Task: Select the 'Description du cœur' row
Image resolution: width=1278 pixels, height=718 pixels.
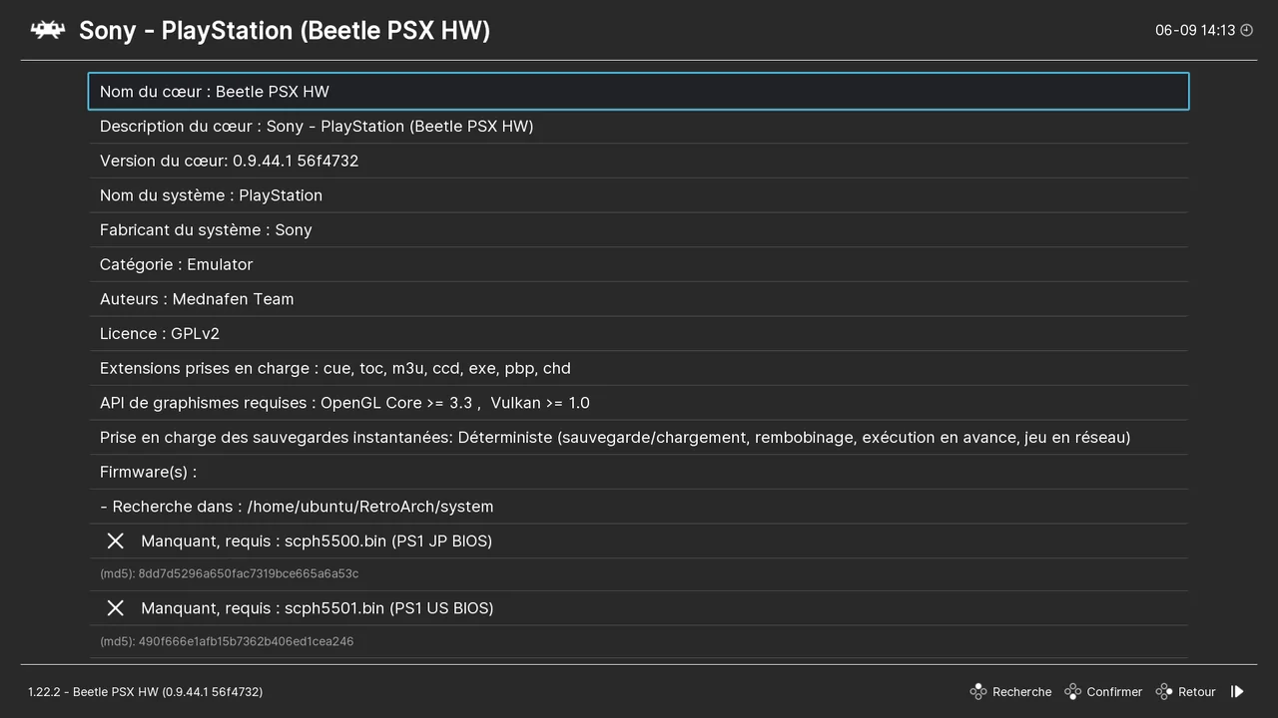Action: [x=639, y=126]
